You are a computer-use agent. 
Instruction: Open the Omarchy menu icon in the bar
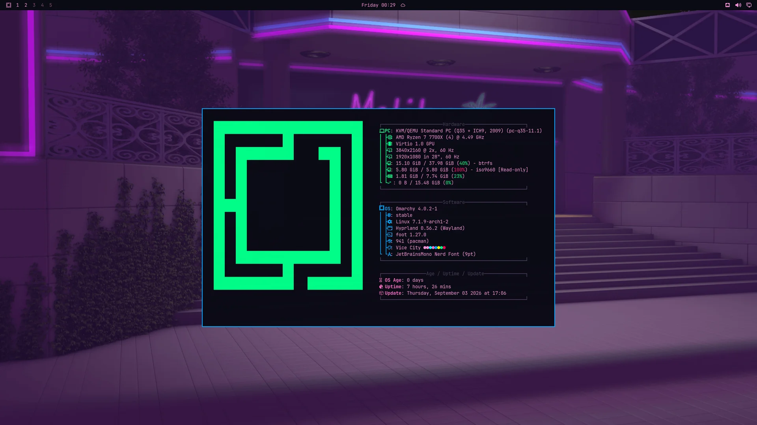click(9, 5)
